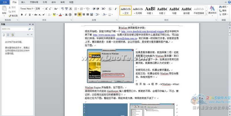231x116 pixels.
Task: Apply strikethrough (abc) formatting
Action: point(36,15)
